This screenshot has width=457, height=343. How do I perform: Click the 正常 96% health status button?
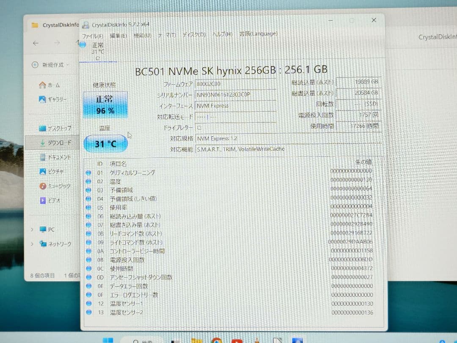tap(105, 104)
